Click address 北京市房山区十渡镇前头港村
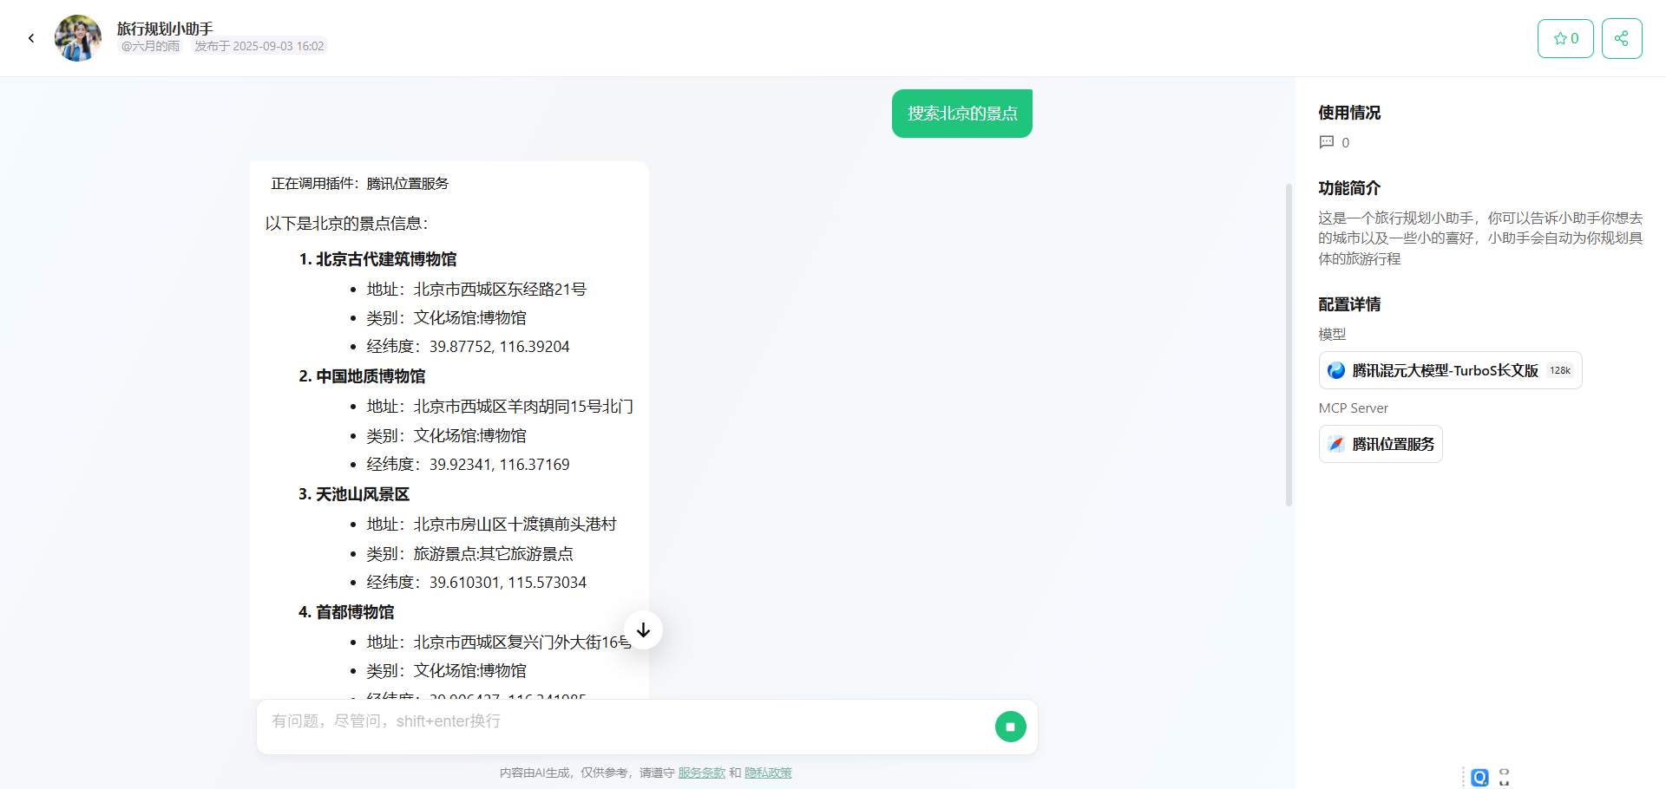This screenshot has width=1666, height=789. [x=515, y=525]
